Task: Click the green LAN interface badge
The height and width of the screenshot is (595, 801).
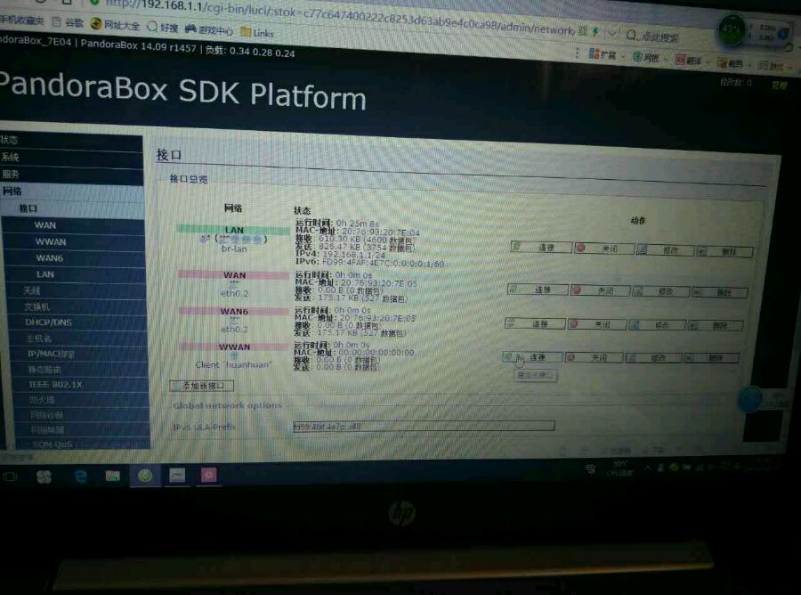Action: pyautogui.click(x=233, y=230)
